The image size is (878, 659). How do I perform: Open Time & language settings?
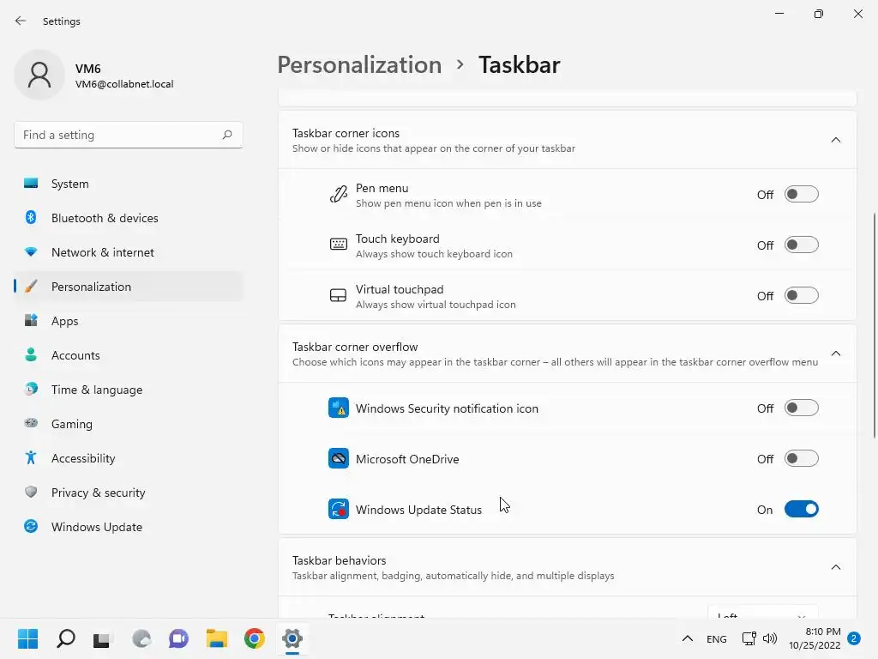click(129, 390)
